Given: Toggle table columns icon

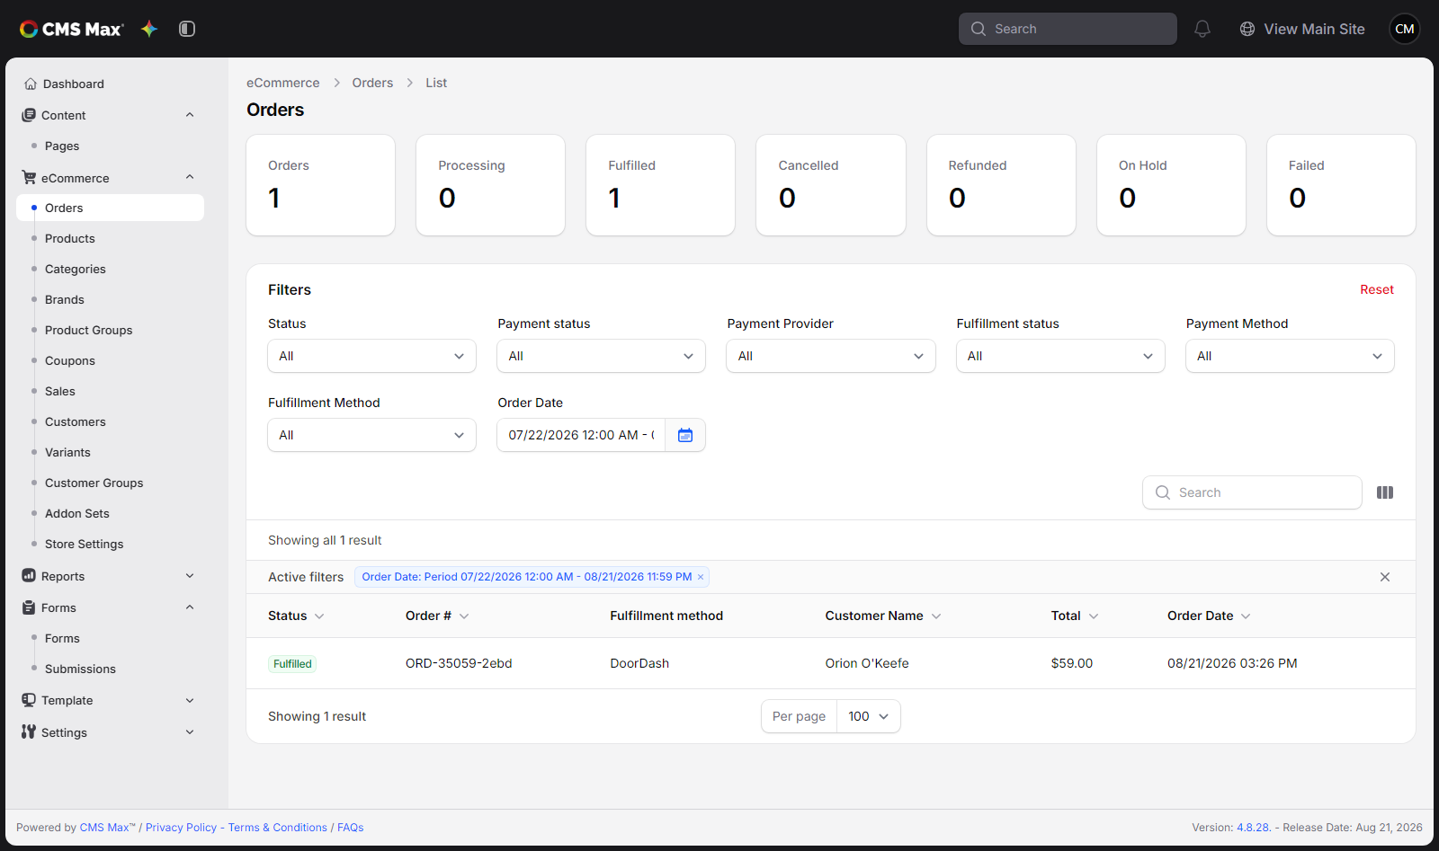Looking at the screenshot, I should point(1385,492).
